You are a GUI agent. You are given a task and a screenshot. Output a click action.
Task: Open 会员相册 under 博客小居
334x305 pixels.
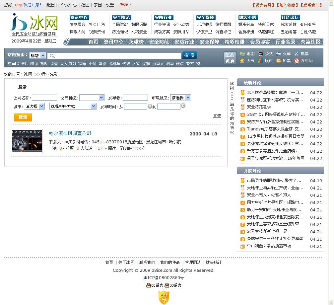tap(246, 32)
